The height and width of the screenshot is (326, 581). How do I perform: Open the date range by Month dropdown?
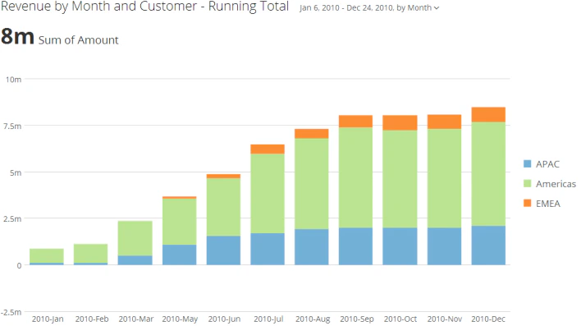coord(369,7)
